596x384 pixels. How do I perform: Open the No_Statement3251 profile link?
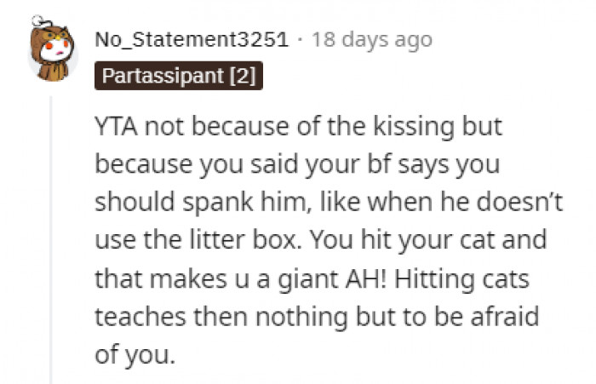(x=192, y=39)
